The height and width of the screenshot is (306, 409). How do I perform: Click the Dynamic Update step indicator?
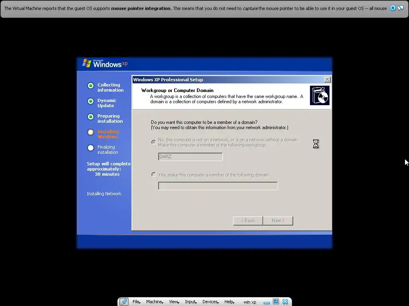point(91,101)
